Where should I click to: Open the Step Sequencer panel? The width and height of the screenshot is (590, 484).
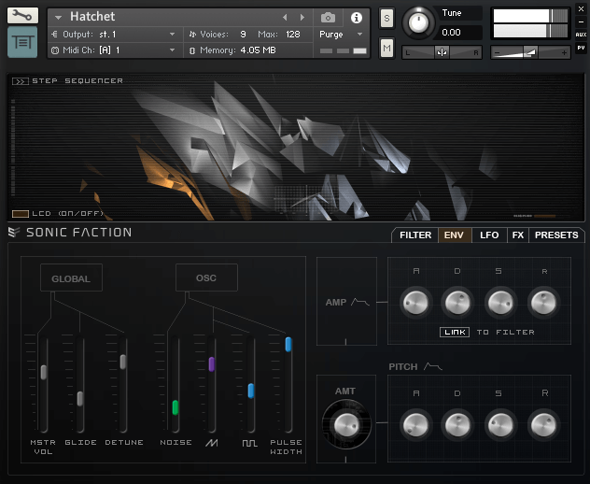(x=20, y=81)
